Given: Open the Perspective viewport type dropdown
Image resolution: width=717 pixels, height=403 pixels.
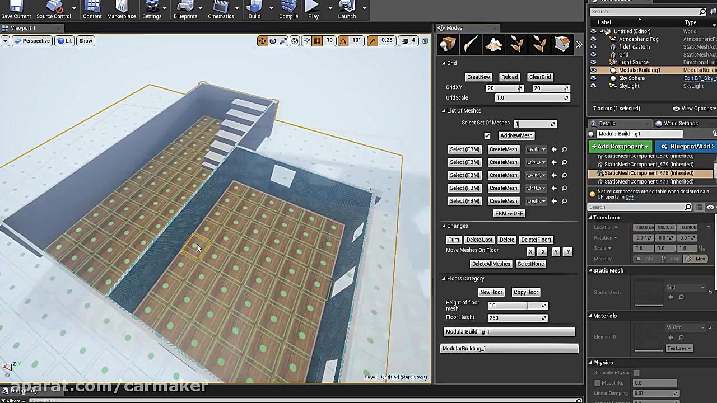Looking at the screenshot, I should 32,41.
